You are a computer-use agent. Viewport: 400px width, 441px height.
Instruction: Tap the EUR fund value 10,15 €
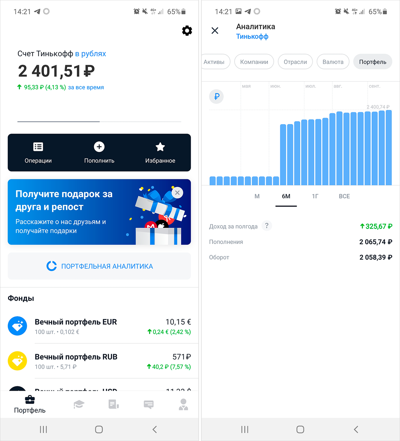pyautogui.click(x=178, y=322)
